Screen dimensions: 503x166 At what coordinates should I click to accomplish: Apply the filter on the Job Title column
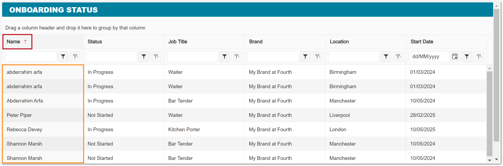[x=224, y=57]
